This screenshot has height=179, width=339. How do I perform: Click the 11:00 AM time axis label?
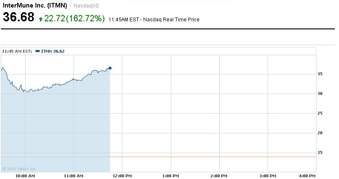(73, 175)
